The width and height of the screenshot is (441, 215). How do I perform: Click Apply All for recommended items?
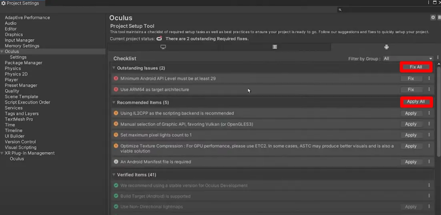tap(416, 102)
